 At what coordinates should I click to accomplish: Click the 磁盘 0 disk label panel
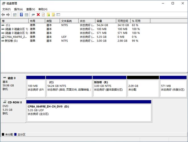click(x=13, y=86)
